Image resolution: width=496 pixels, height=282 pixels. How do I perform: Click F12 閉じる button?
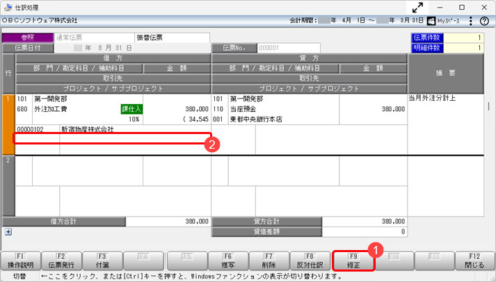pyautogui.click(x=474, y=261)
